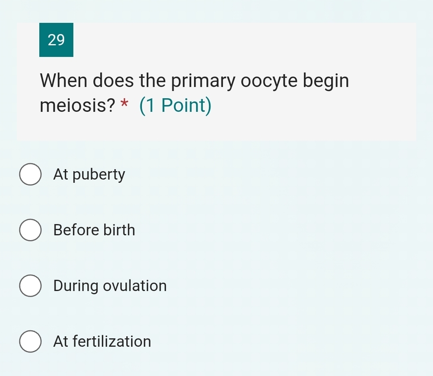
Task: Select the 'At fertilization' radio button
Action: (x=30, y=342)
